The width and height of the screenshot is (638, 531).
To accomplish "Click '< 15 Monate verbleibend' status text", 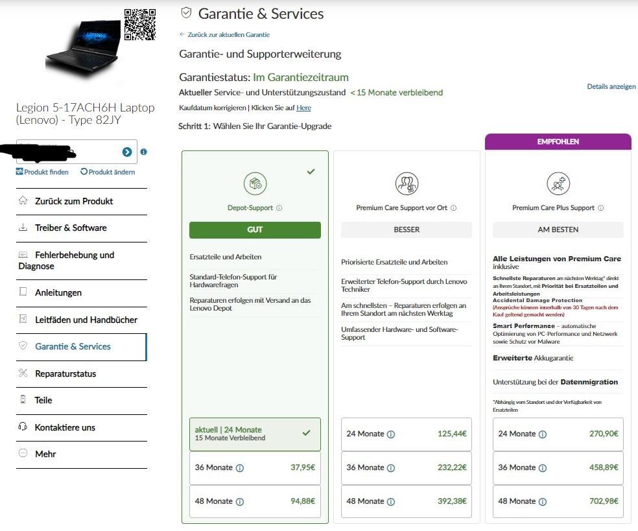I will 397,93.
